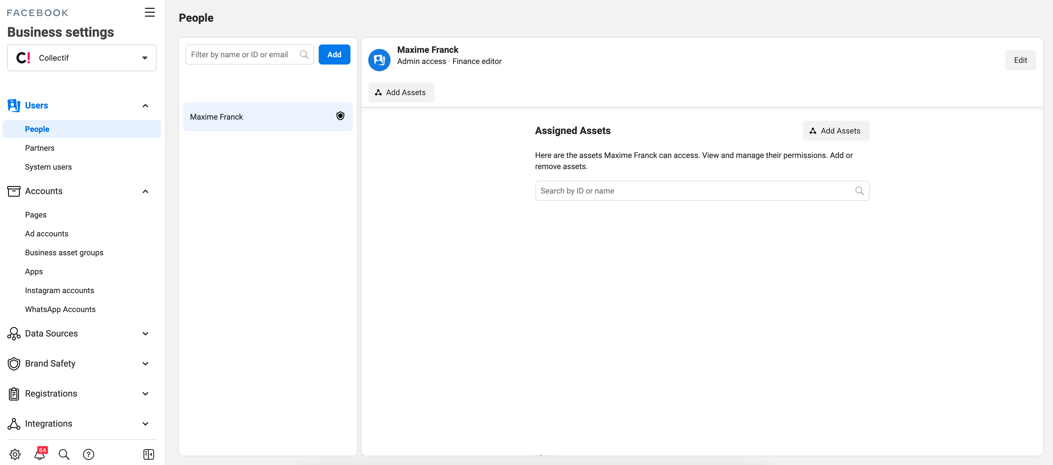Expand the Registrations section chevron
The height and width of the screenshot is (465, 1053).
coord(145,394)
